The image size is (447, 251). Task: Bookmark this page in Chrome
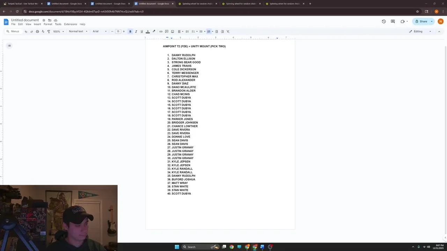point(417,12)
